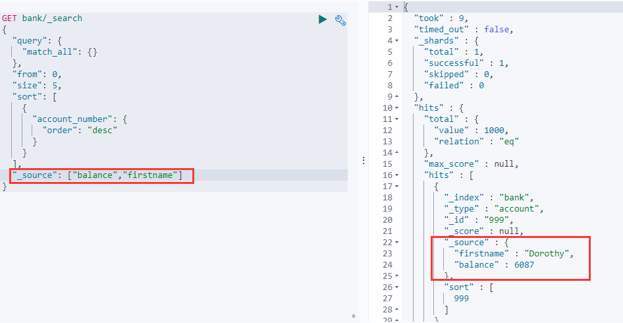Click the "timed_out" : false line

(464, 30)
